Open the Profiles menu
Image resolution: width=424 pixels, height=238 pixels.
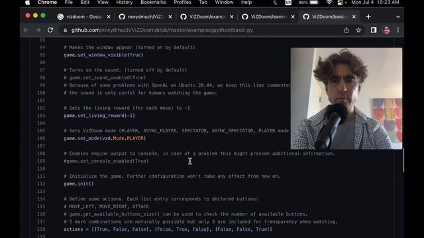183,3
